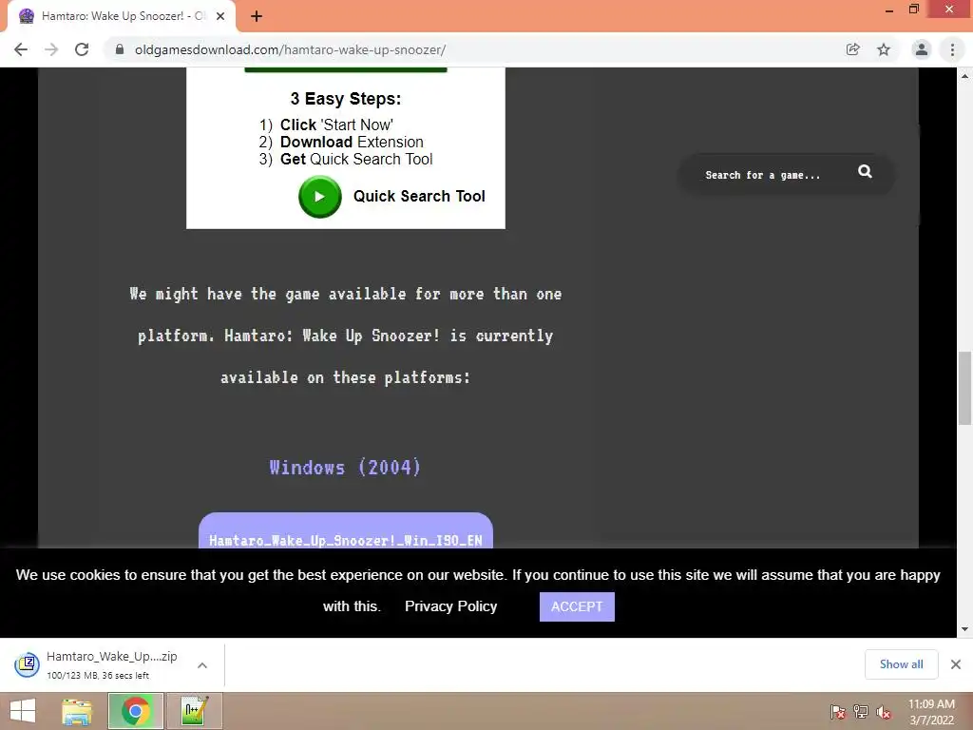Show all downloads
Screen dimensions: 973x730
click(x=901, y=664)
